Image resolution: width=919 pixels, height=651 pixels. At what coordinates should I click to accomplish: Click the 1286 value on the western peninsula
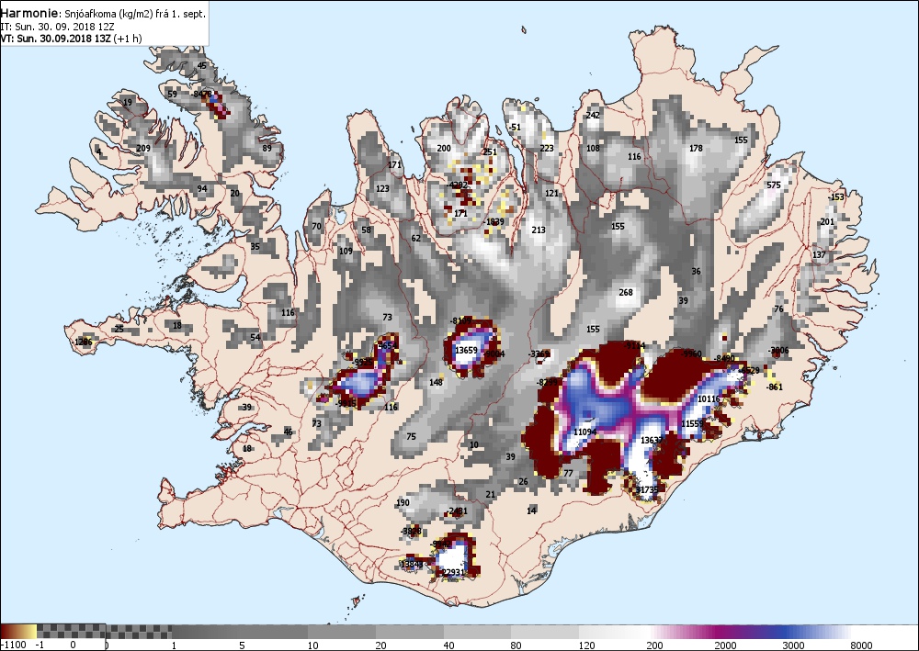(84, 342)
